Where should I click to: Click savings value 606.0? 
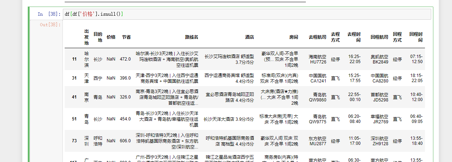click(125, 141)
